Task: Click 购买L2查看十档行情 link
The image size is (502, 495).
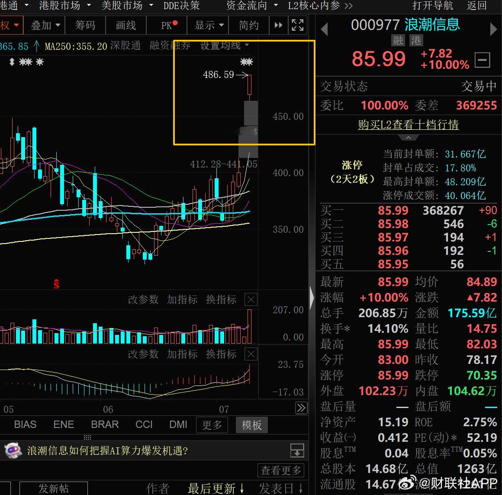Action: point(409,124)
